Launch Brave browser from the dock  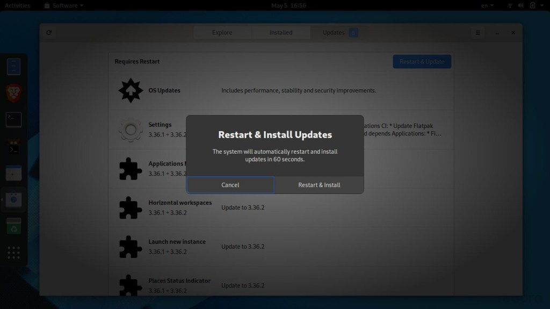coord(13,93)
